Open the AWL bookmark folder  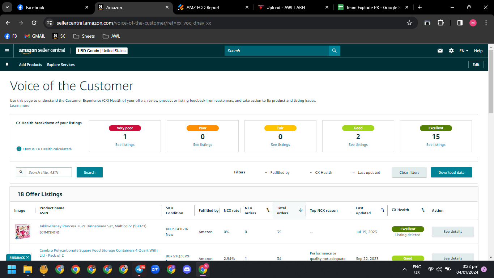pos(111,36)
